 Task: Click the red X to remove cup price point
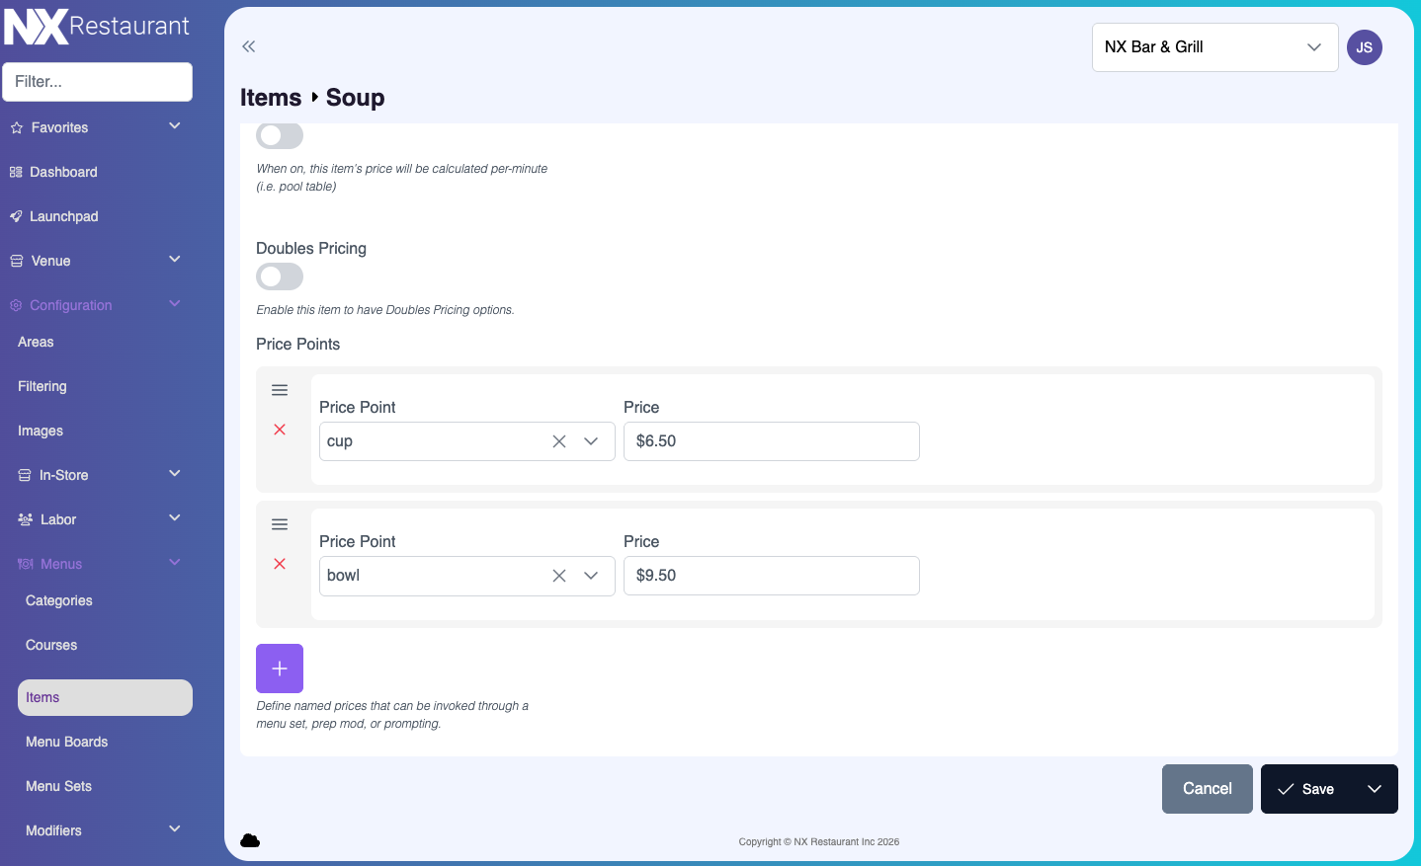pos(280,430)
